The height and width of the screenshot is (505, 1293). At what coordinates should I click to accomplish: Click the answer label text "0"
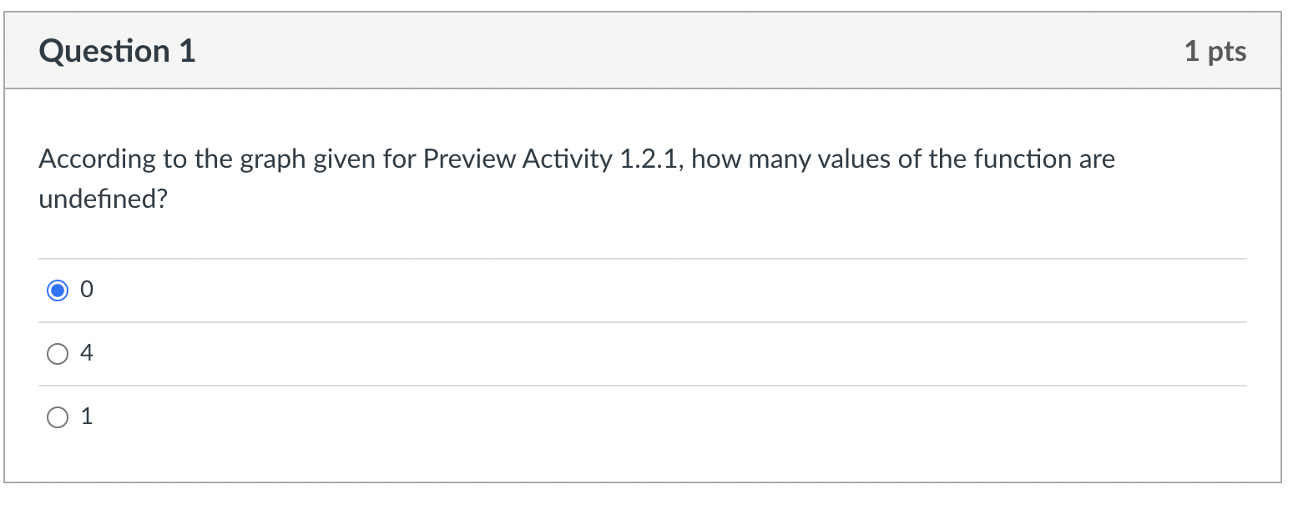coord(87,290)
